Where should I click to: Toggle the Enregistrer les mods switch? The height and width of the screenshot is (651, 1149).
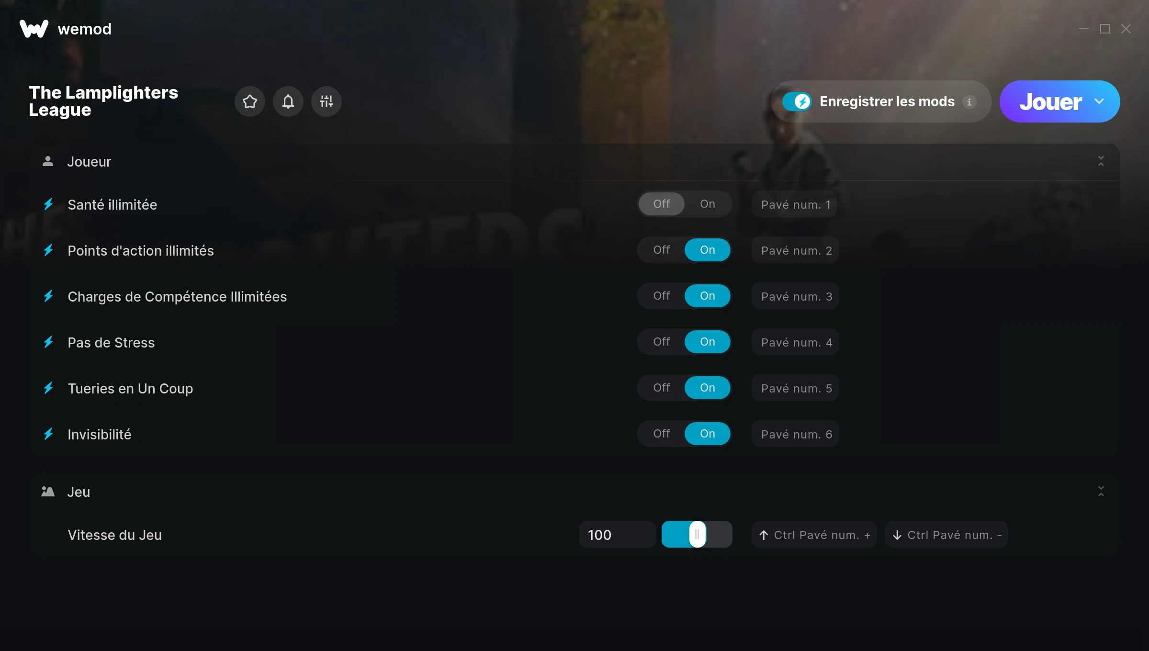tap(797, 101)
